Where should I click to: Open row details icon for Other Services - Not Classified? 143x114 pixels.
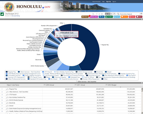(x=7, y=92)
